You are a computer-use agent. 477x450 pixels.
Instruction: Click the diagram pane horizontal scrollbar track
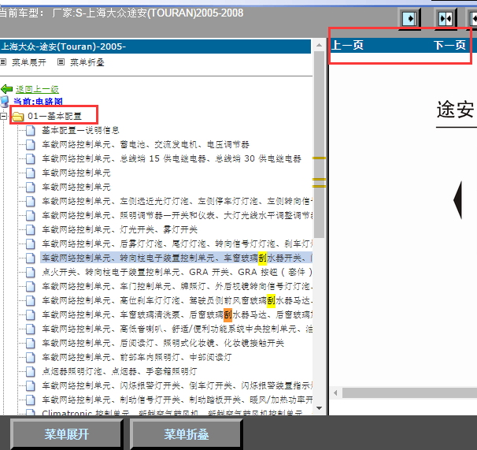click(x=409, y=392)
